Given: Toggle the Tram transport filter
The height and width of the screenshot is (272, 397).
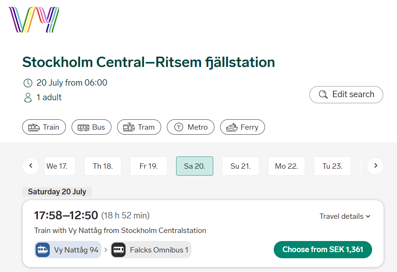Looking at the screenshot, I should click(x=139, y=127).
